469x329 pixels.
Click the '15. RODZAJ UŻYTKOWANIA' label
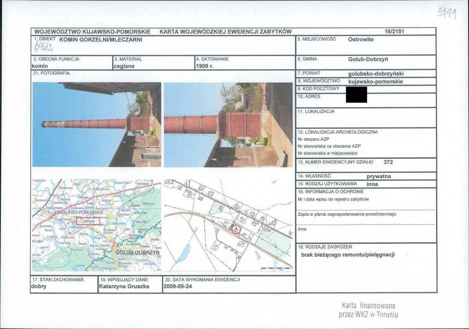click(x=327, y=184)
